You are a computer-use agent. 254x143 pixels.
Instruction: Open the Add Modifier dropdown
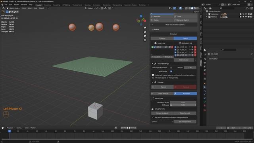point(230,59)
